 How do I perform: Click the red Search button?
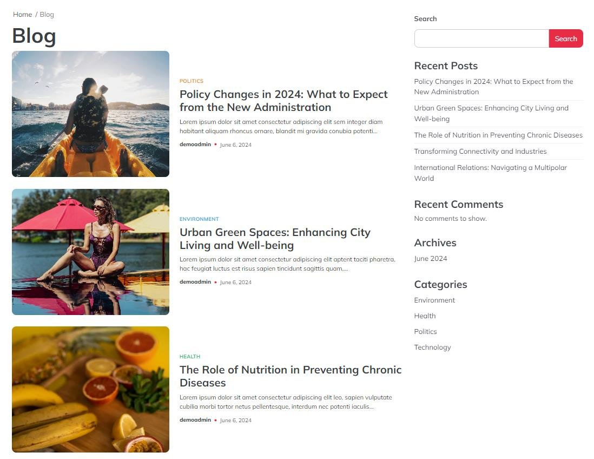565,38
